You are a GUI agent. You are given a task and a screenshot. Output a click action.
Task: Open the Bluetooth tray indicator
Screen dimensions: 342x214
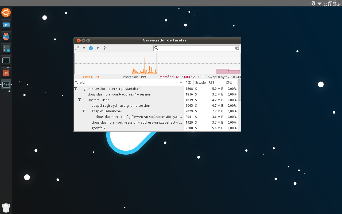pyautogui.click(x=313, y=3)
